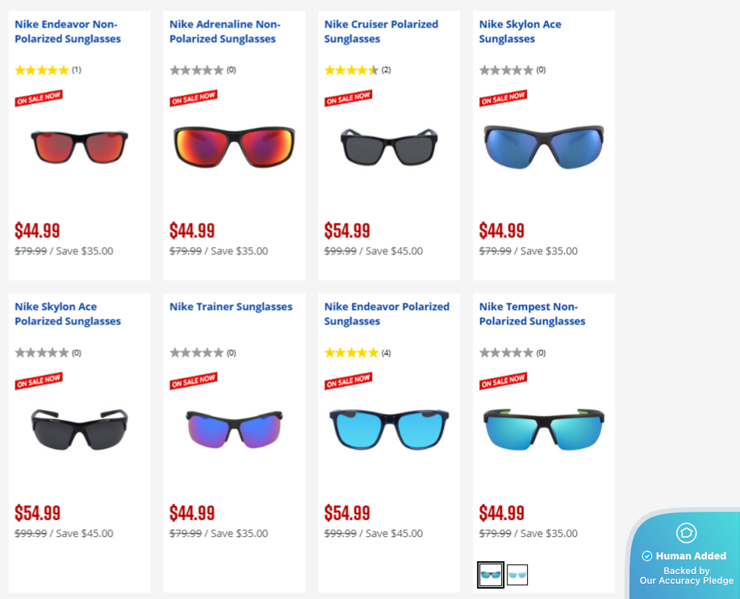Click the house icon on the Human Added badge
The image size is (740, 599).
coord(685,533)
